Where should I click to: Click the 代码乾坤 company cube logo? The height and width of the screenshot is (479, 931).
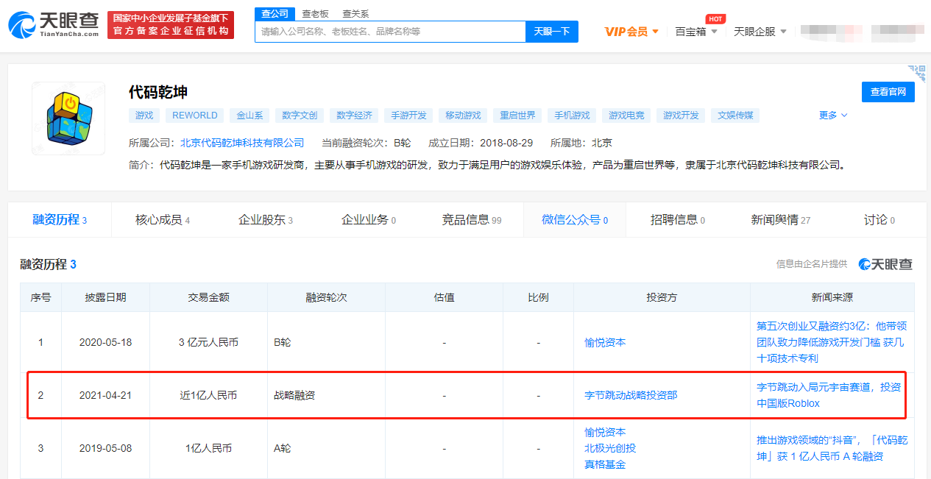pos(68,118)
